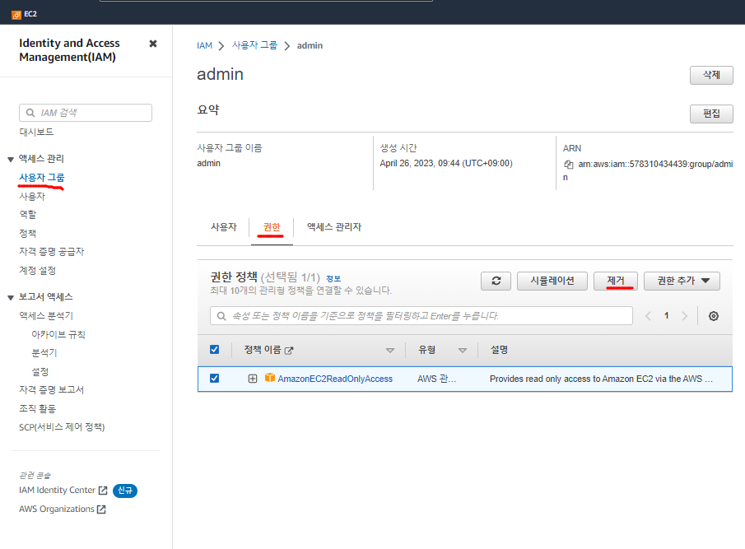This screenshot has width=745, height=549.
Task: Open the AmazonEC2ReadOnlyAccess policy link
Action: point(335,379)
